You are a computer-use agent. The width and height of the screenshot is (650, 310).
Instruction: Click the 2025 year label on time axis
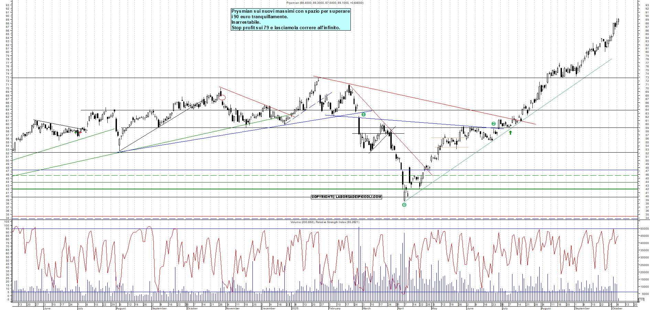[x=295, y=308]
